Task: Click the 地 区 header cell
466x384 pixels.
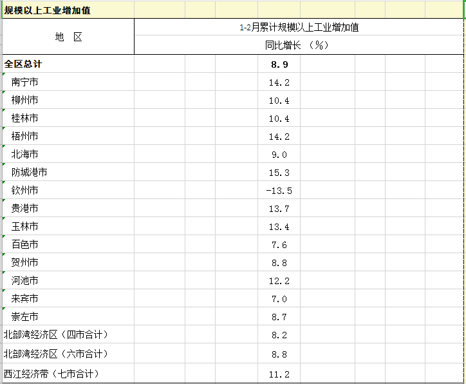Action: click(x=68, y=37)
